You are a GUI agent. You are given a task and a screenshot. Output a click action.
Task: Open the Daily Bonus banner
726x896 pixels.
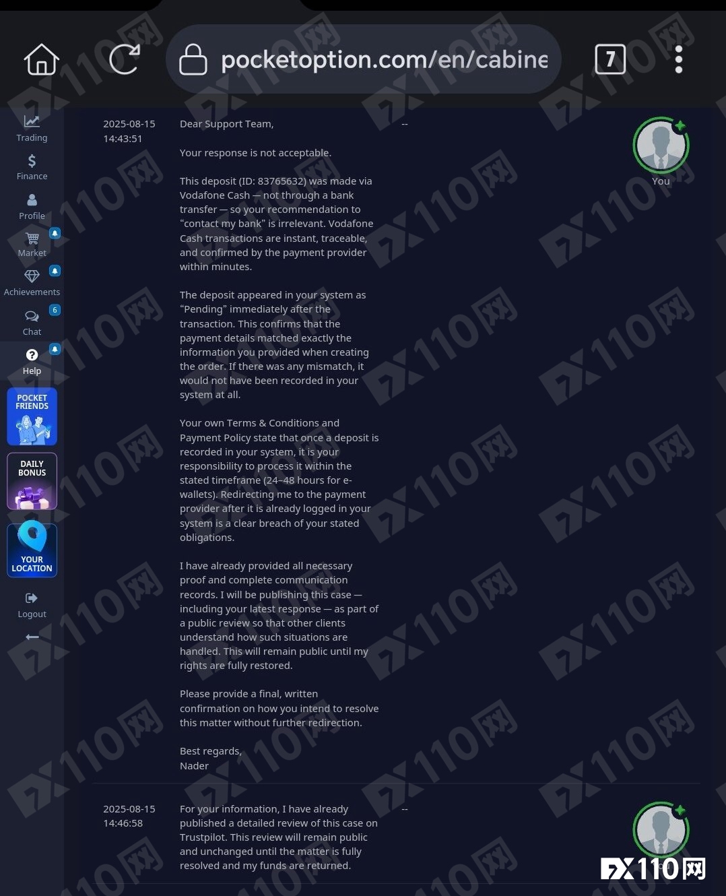pyautogui.click(x=32, y=481)
